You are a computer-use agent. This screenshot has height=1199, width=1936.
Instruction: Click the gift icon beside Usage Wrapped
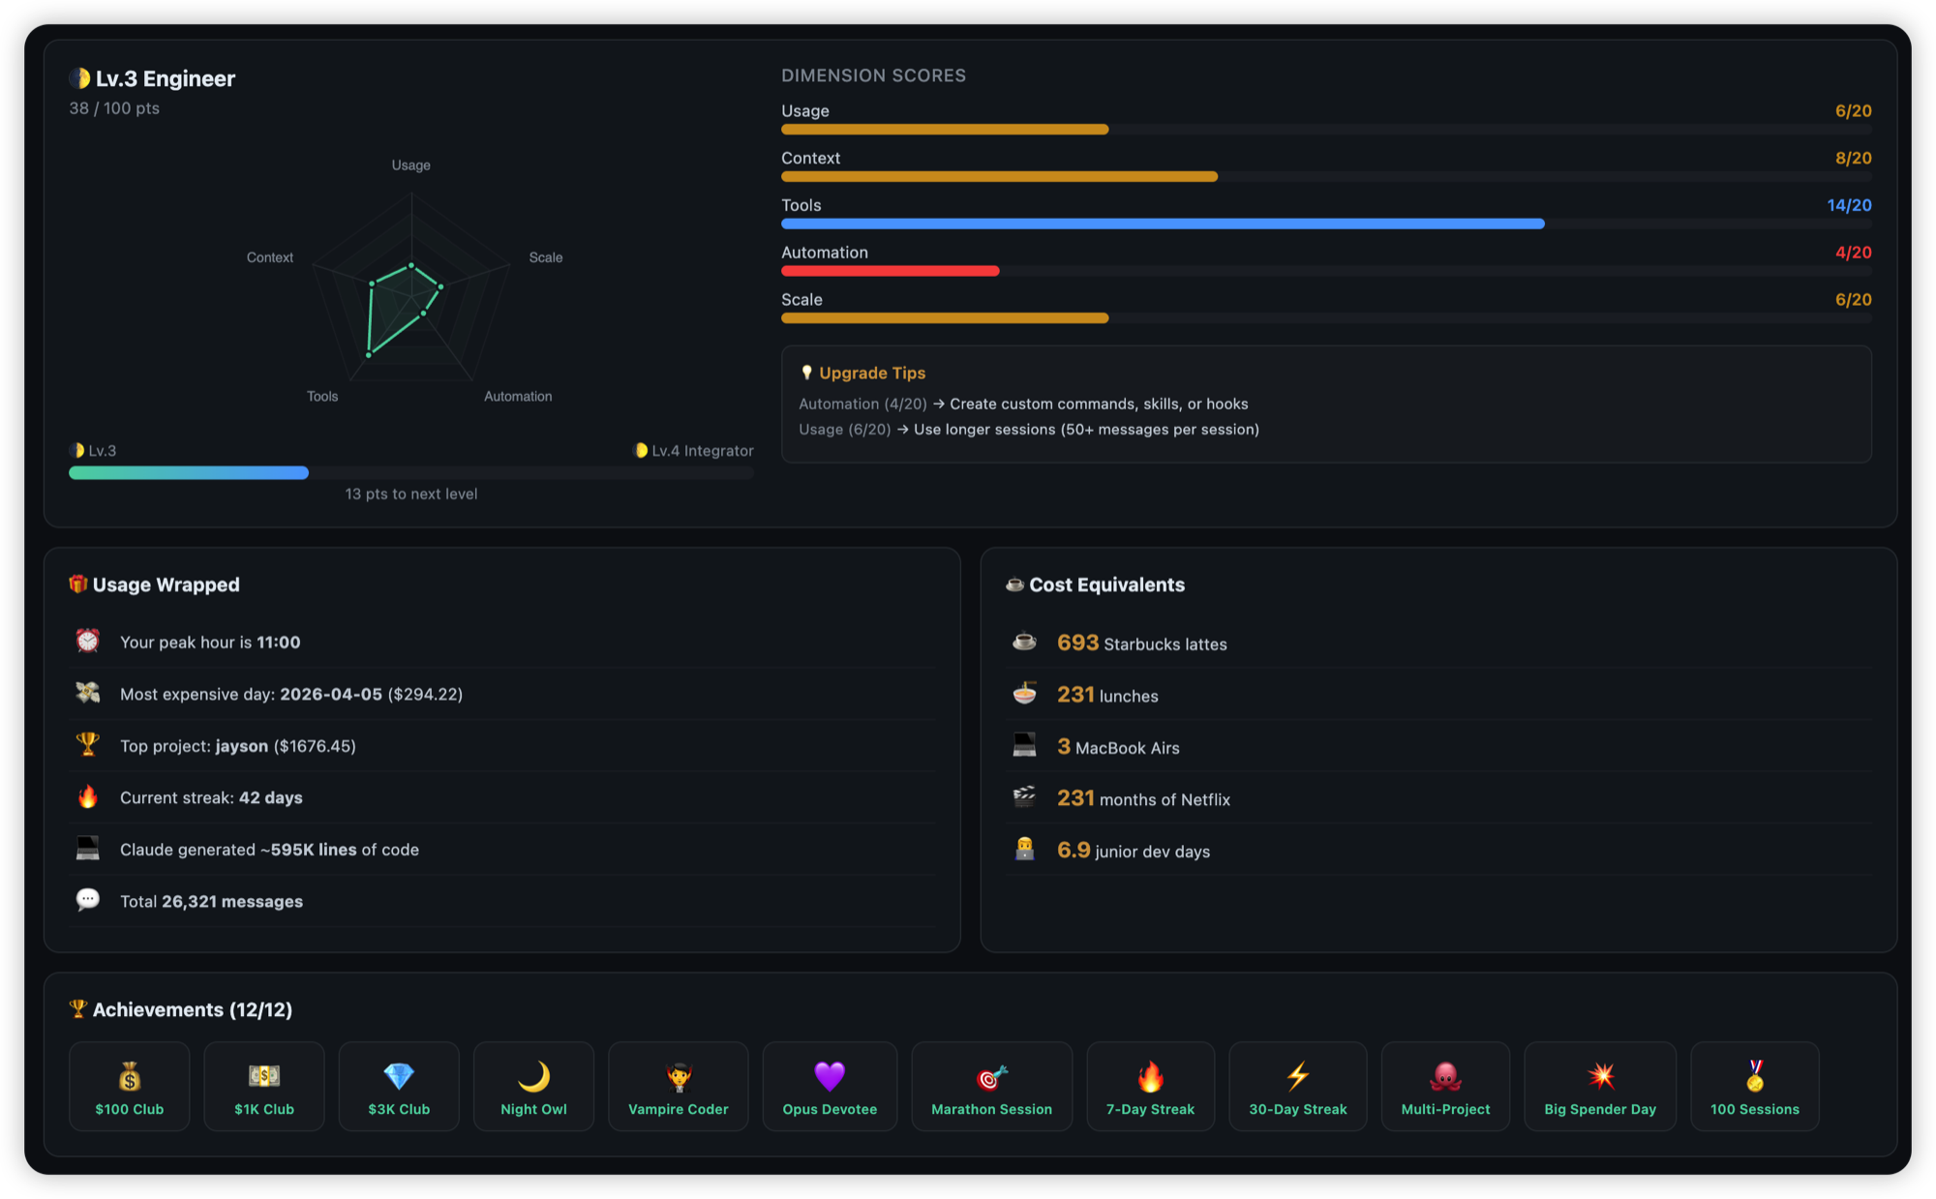click(78, 584)
